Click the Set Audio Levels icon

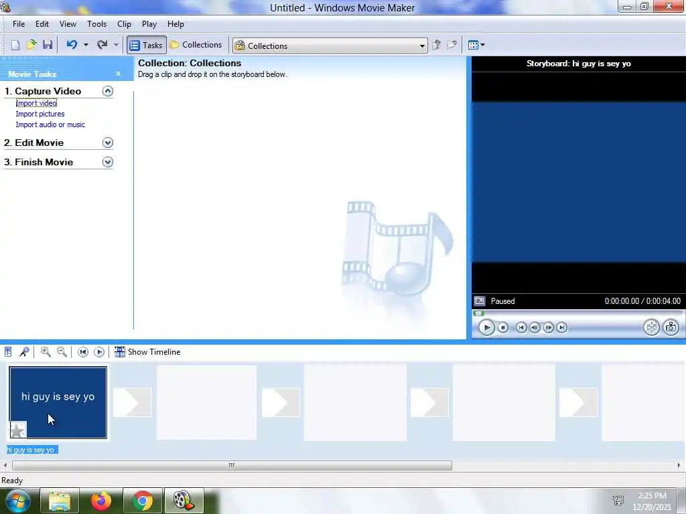[x=8, y=352]
